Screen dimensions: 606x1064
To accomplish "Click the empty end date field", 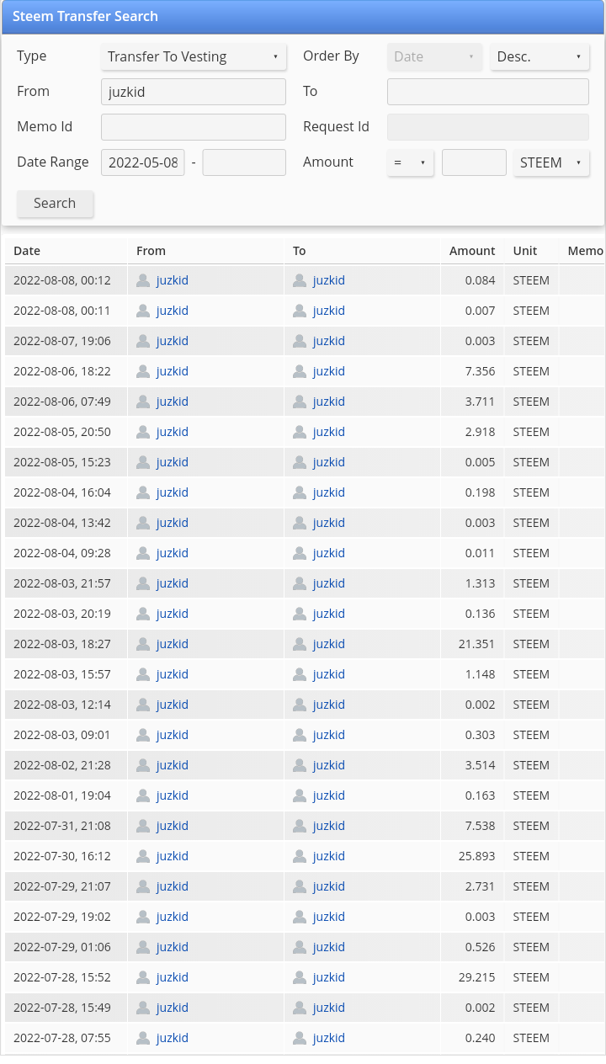I will [x=244, y=162].
